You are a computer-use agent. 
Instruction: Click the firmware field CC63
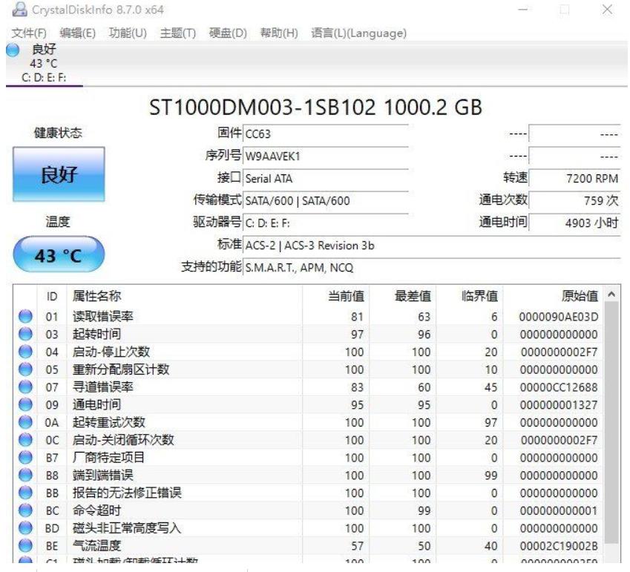coord(326,134)
